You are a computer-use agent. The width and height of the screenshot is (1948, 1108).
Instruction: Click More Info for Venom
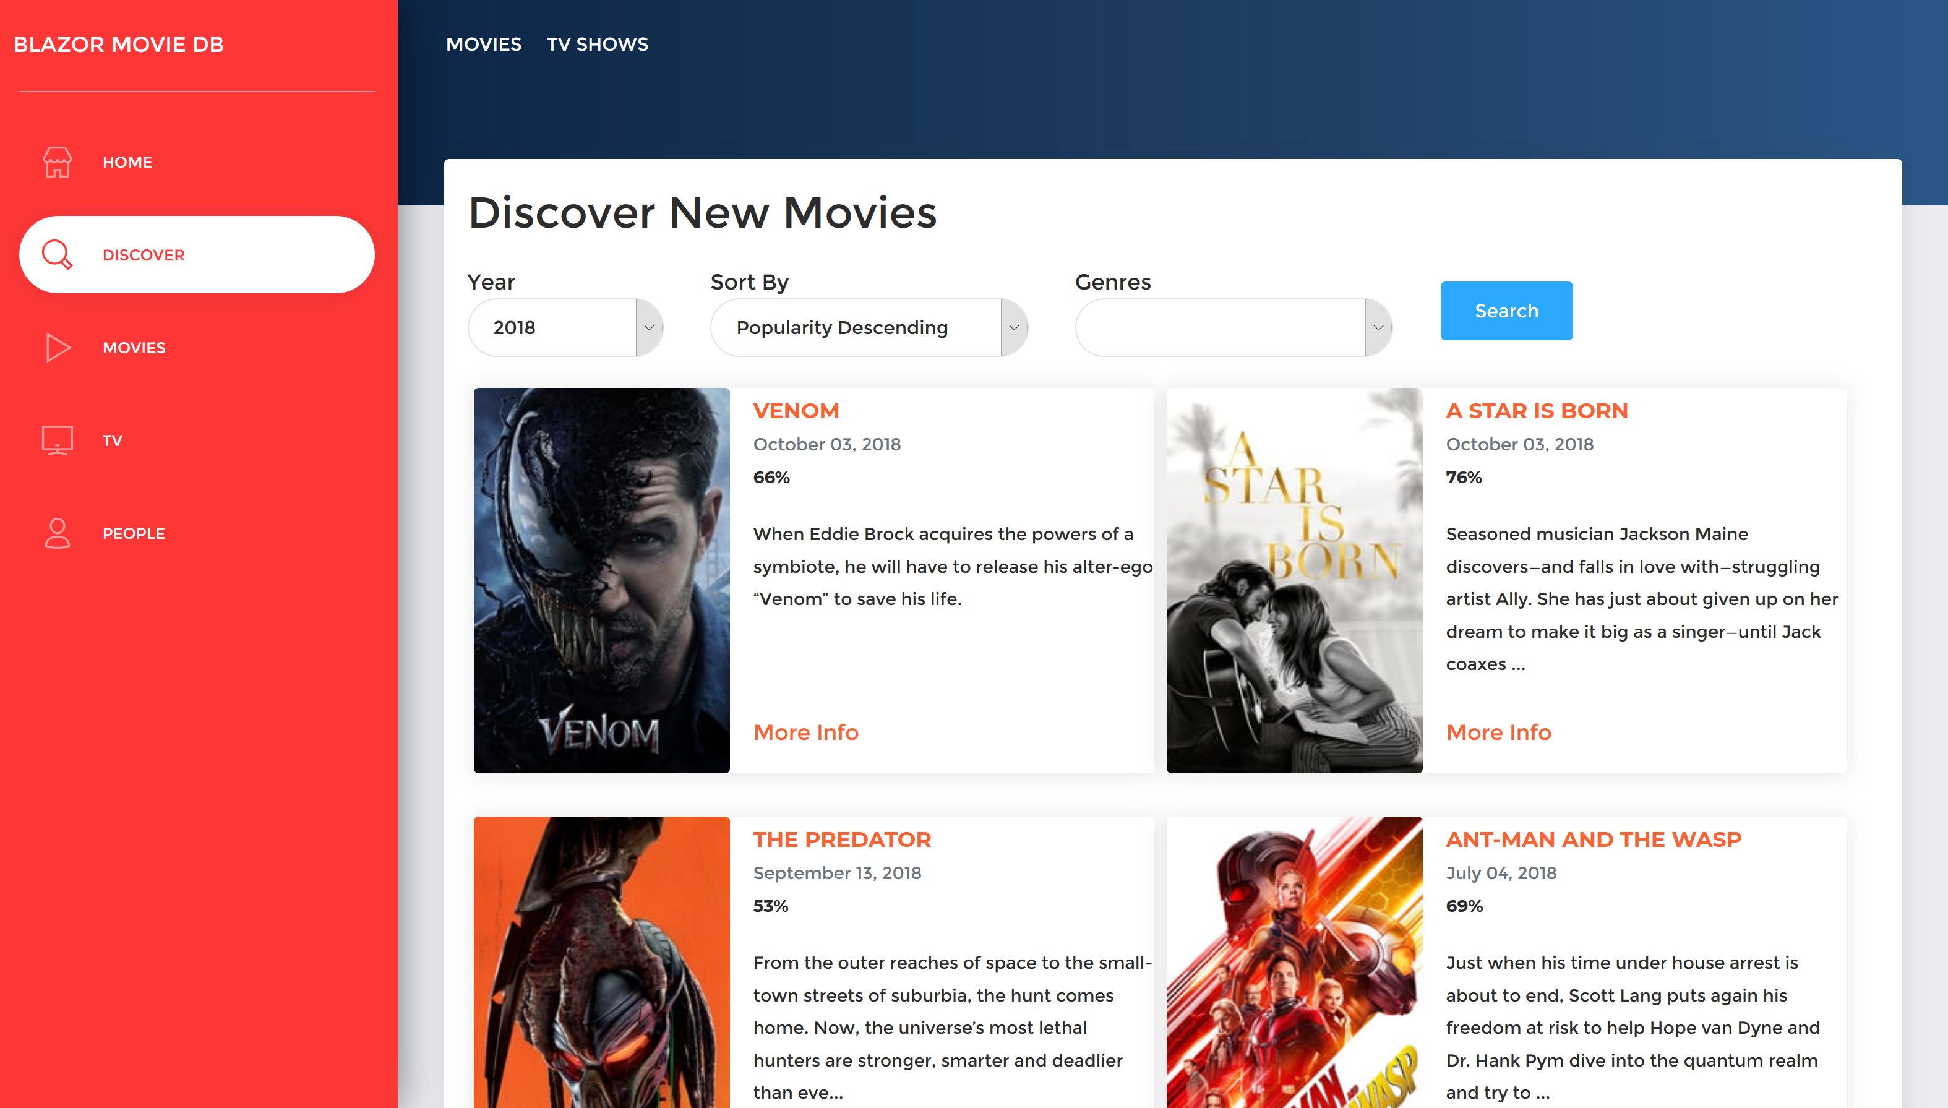tap(806, 732)
